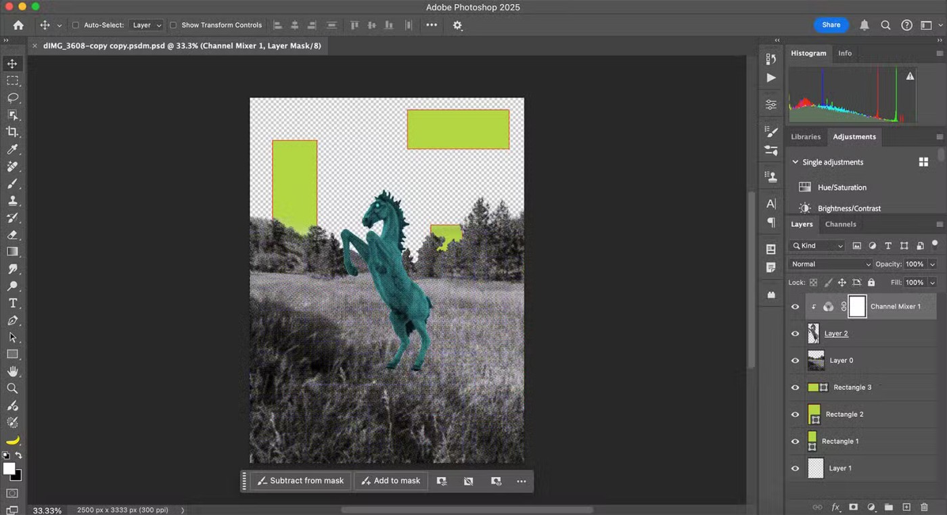Select the Lasso tool

point(12,97)
